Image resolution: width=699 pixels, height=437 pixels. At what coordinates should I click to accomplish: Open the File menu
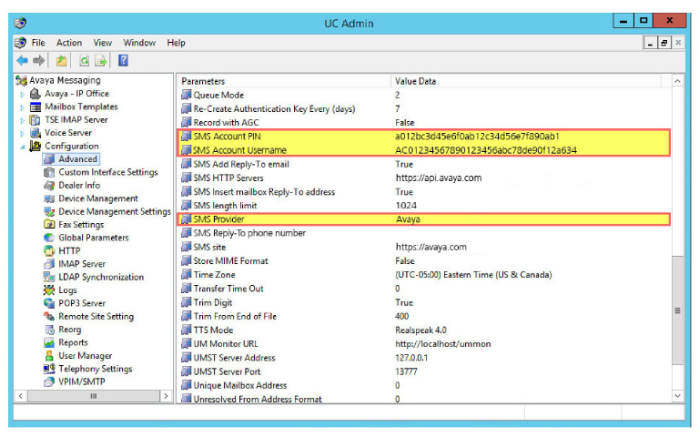(x=38, y=43)
